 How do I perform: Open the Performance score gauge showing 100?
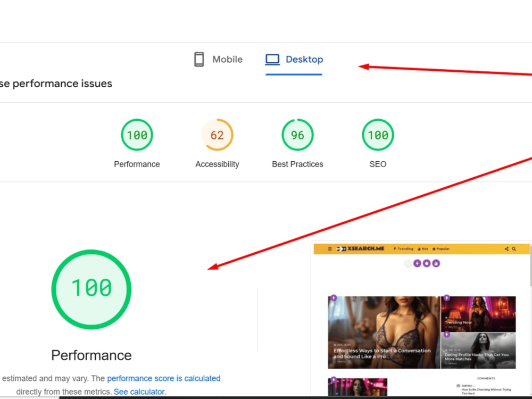[x=137, y=135]
